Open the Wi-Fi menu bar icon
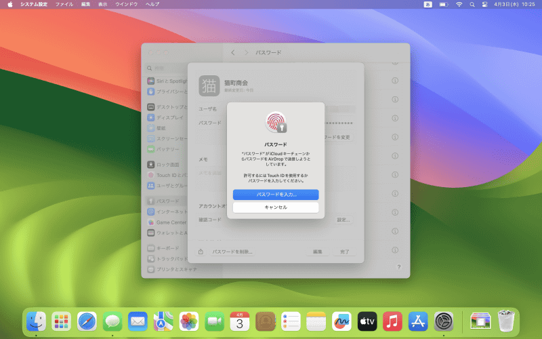Viewport: 542px width, 339px height. [x=459, y=4]
